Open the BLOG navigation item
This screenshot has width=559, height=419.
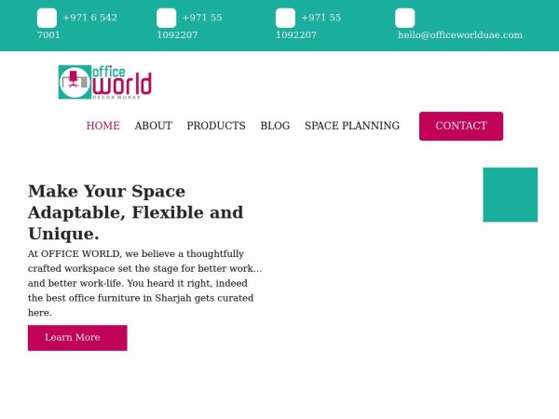pyautogui.click(x=275, y=126)
